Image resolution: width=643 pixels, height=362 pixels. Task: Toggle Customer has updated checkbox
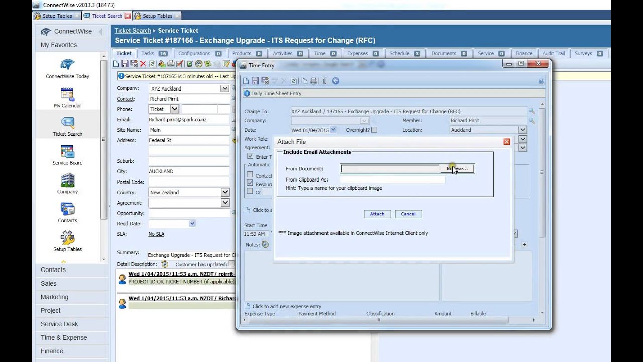click(232, 264)
